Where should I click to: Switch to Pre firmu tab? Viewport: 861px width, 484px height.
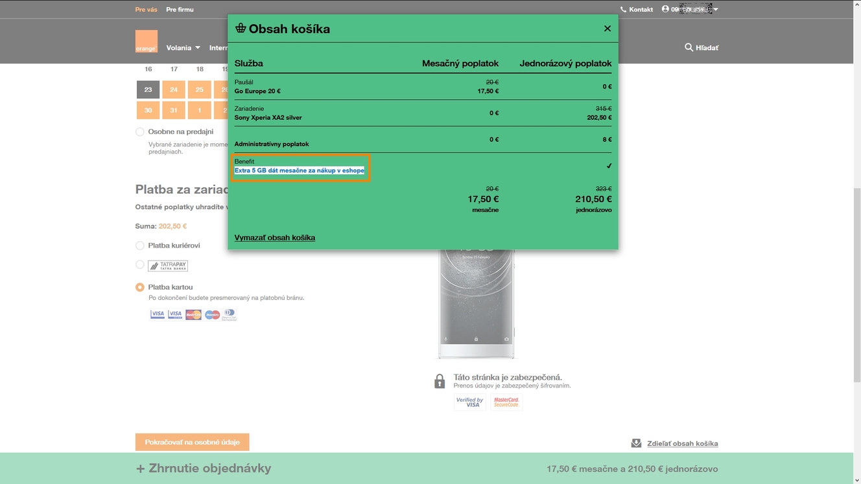(180, 10)
